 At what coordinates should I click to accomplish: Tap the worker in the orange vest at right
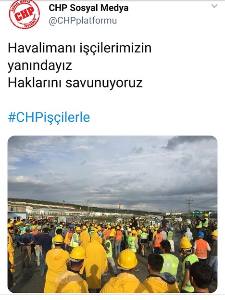click(201, 249)
